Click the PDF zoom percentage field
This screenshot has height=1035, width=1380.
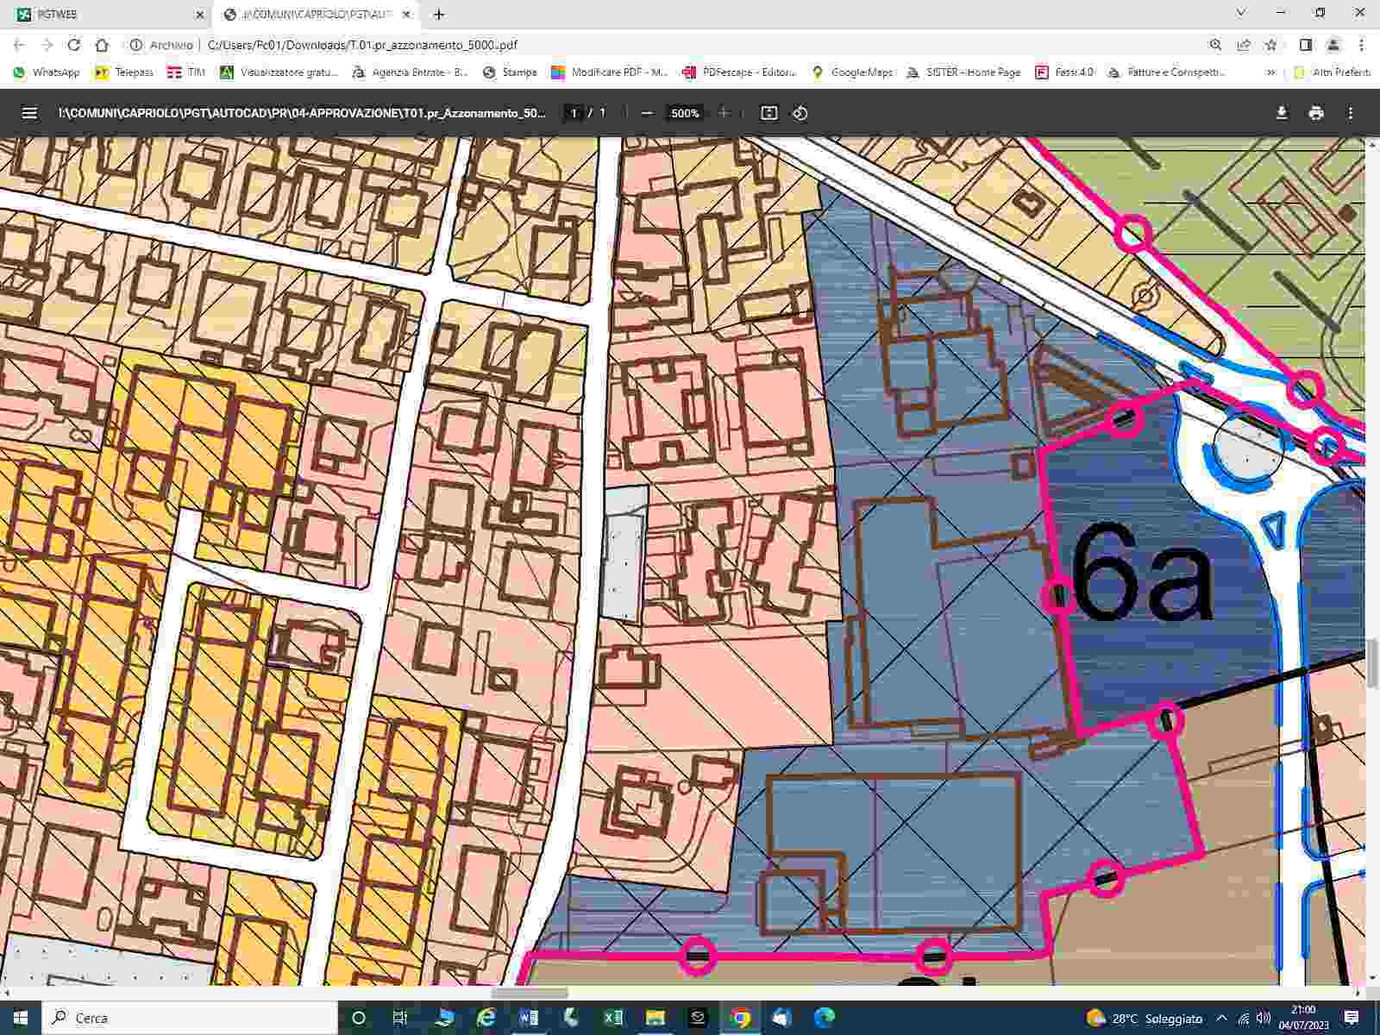click(x=685, y=113)
